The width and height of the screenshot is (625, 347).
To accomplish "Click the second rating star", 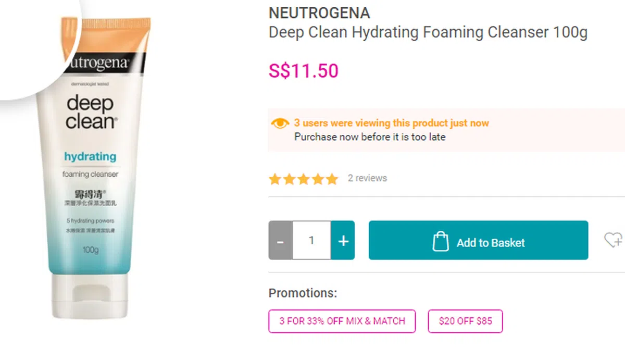I will (x=289, y=180).
